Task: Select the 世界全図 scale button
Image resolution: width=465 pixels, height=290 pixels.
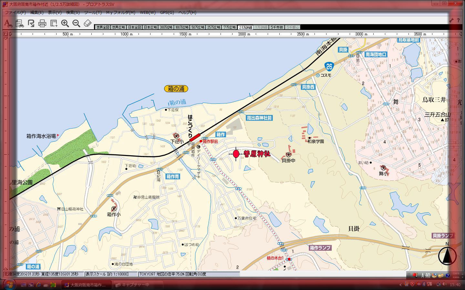Action: click(x=103, y=27)
